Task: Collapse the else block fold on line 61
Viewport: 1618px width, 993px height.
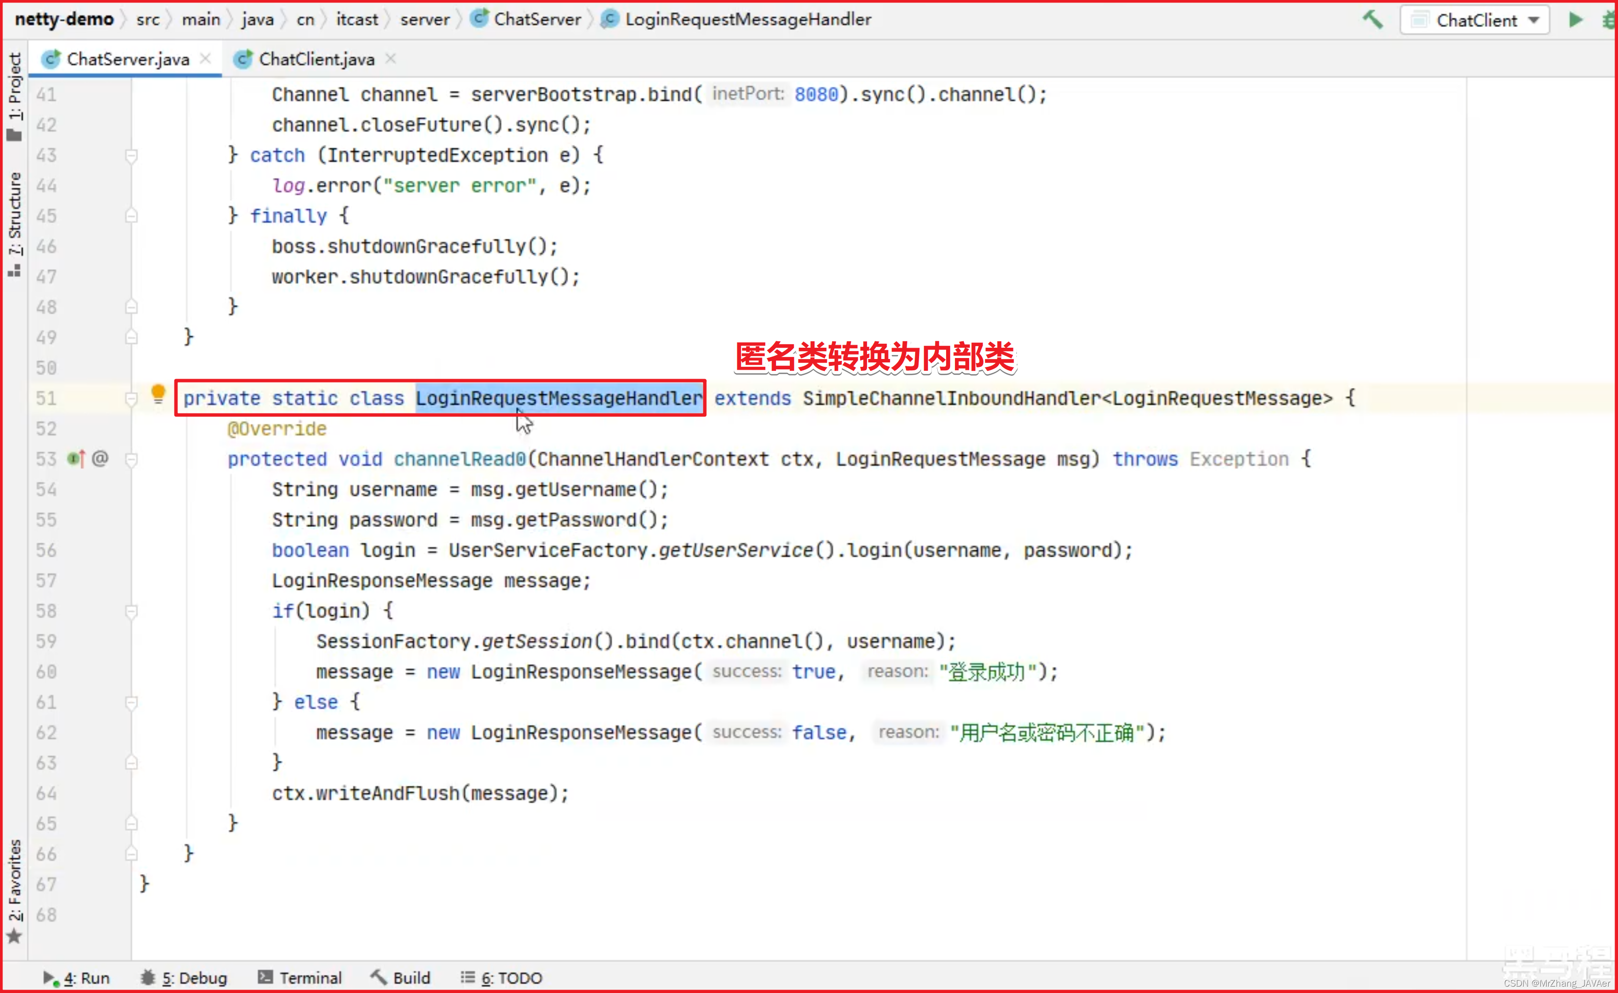Action: click(131, 703)
